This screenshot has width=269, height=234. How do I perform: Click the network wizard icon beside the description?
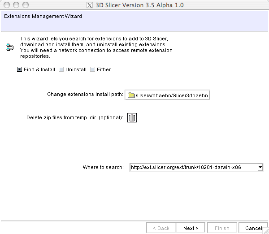pos(10,47)
